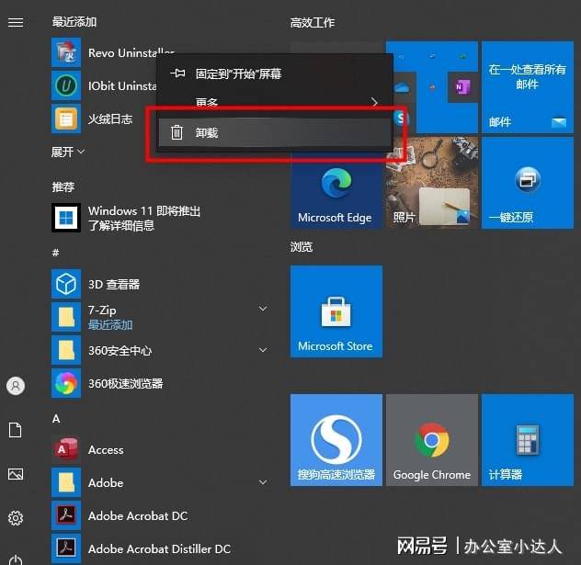Image resolution: width=581 pixels, height=565 pixels.
Task: Open Adobe Acrobat Distiller DC icon
Action: point(66,548)
